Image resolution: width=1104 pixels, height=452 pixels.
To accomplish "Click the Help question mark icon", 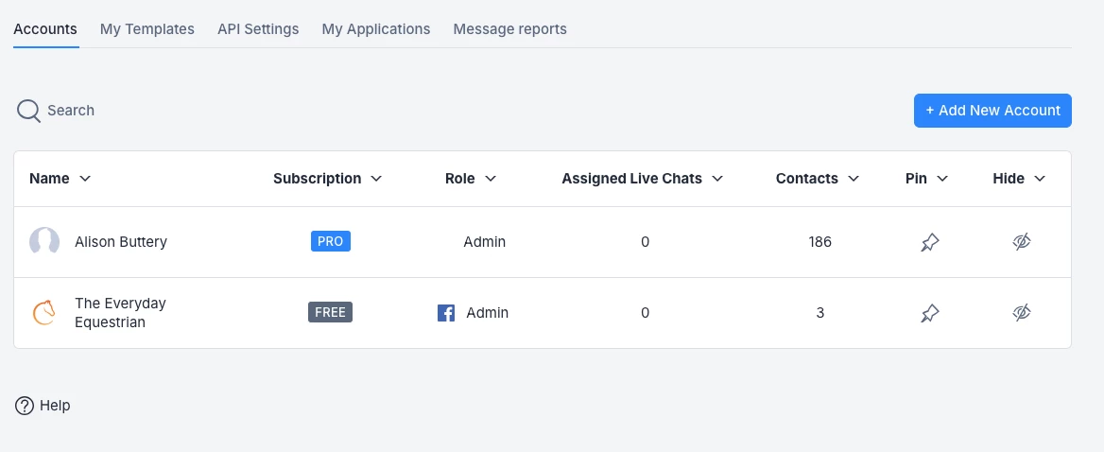I will pyautogui.click(x=25, y=406).
